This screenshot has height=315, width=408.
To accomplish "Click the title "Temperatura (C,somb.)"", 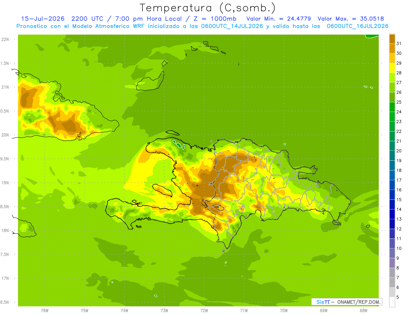I will point(208,8).
